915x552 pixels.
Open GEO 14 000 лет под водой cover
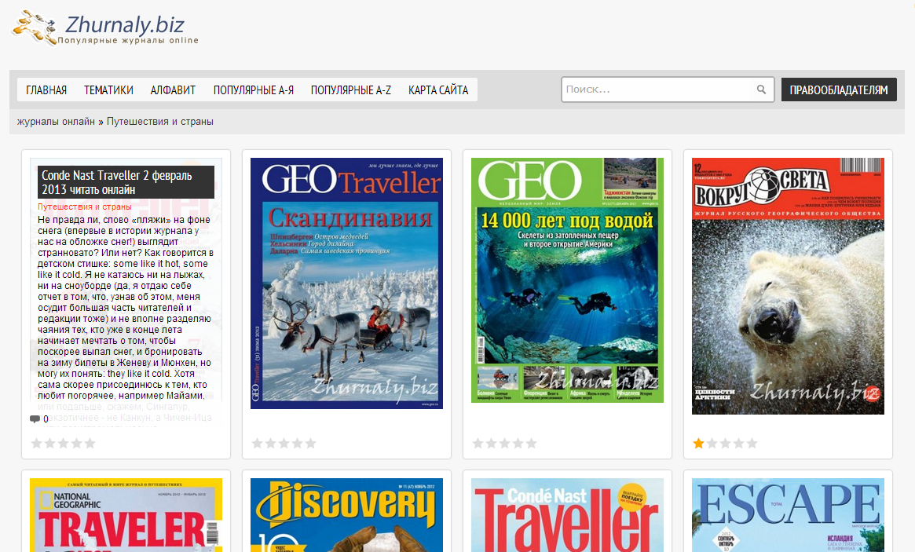567,280
